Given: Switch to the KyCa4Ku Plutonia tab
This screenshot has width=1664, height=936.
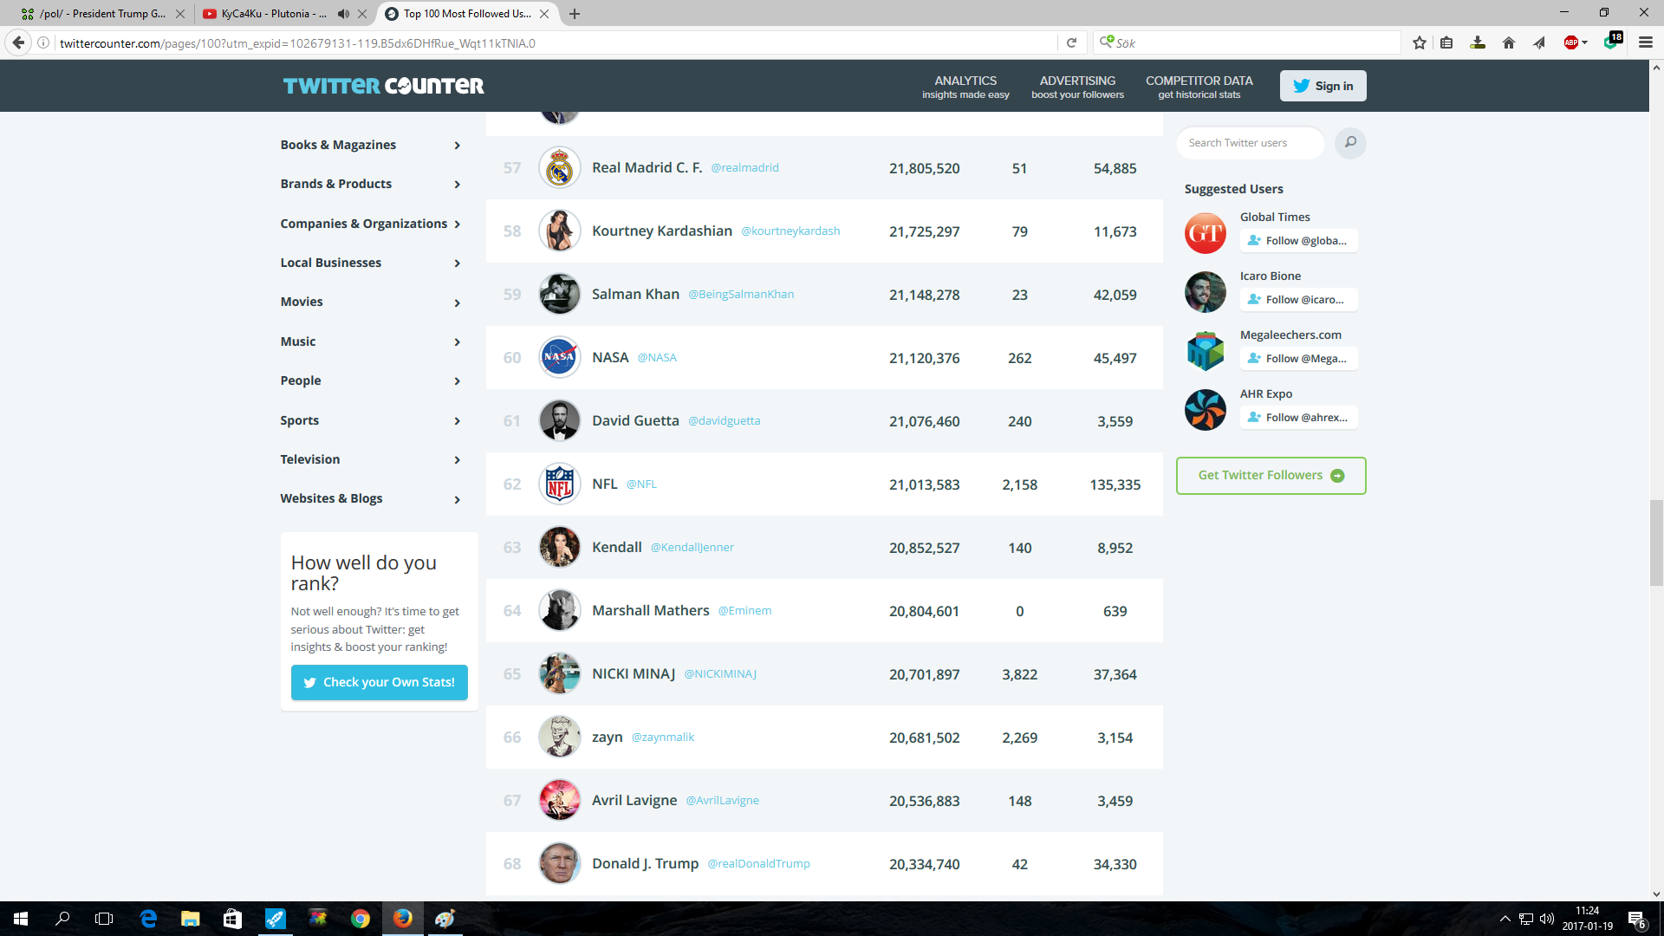Looking at the screenshot, I should (272, 14).
